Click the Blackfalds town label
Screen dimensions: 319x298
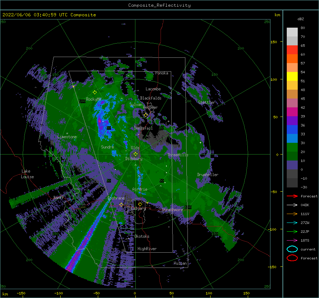coord(151,98)
